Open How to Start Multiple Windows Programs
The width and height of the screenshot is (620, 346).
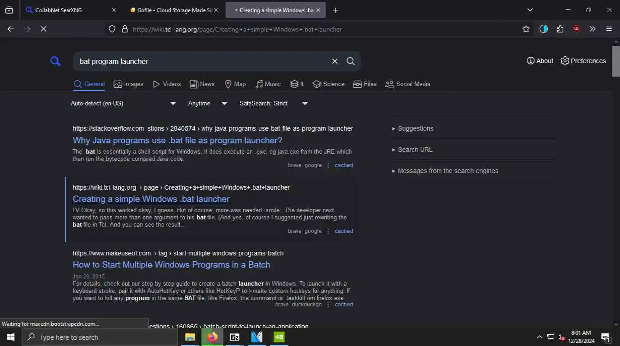171,264
